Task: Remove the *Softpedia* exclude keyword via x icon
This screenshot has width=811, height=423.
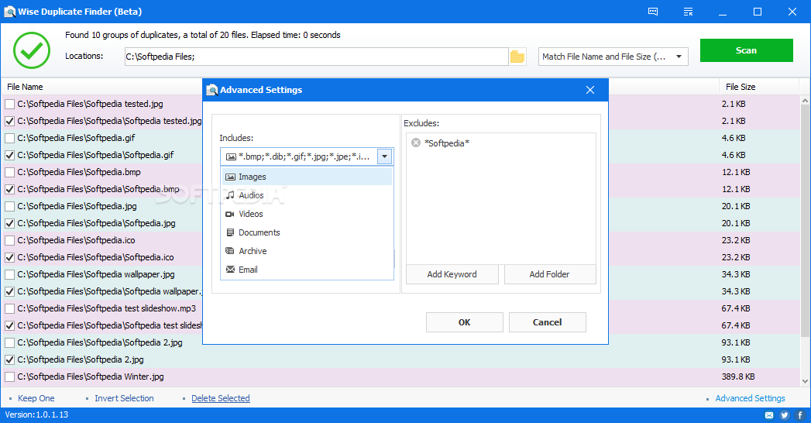Action: (x=416, y=143)
